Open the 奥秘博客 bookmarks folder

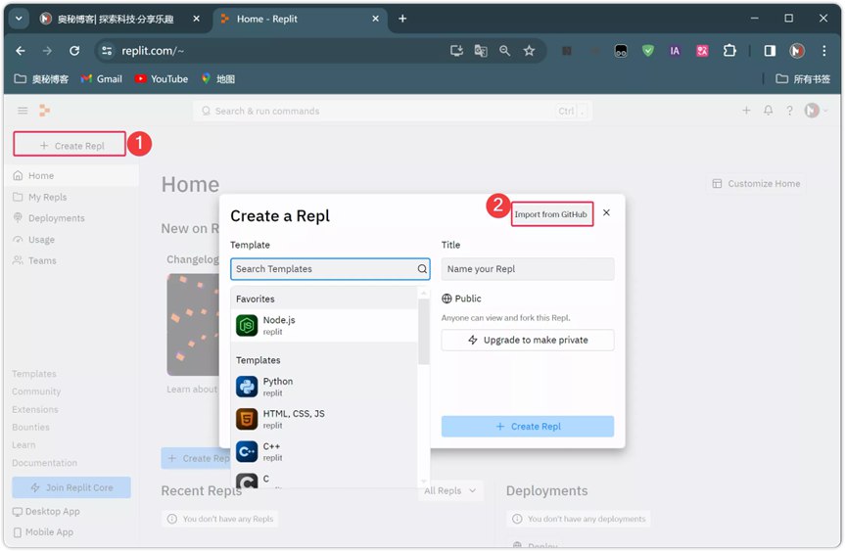[41, 79]
